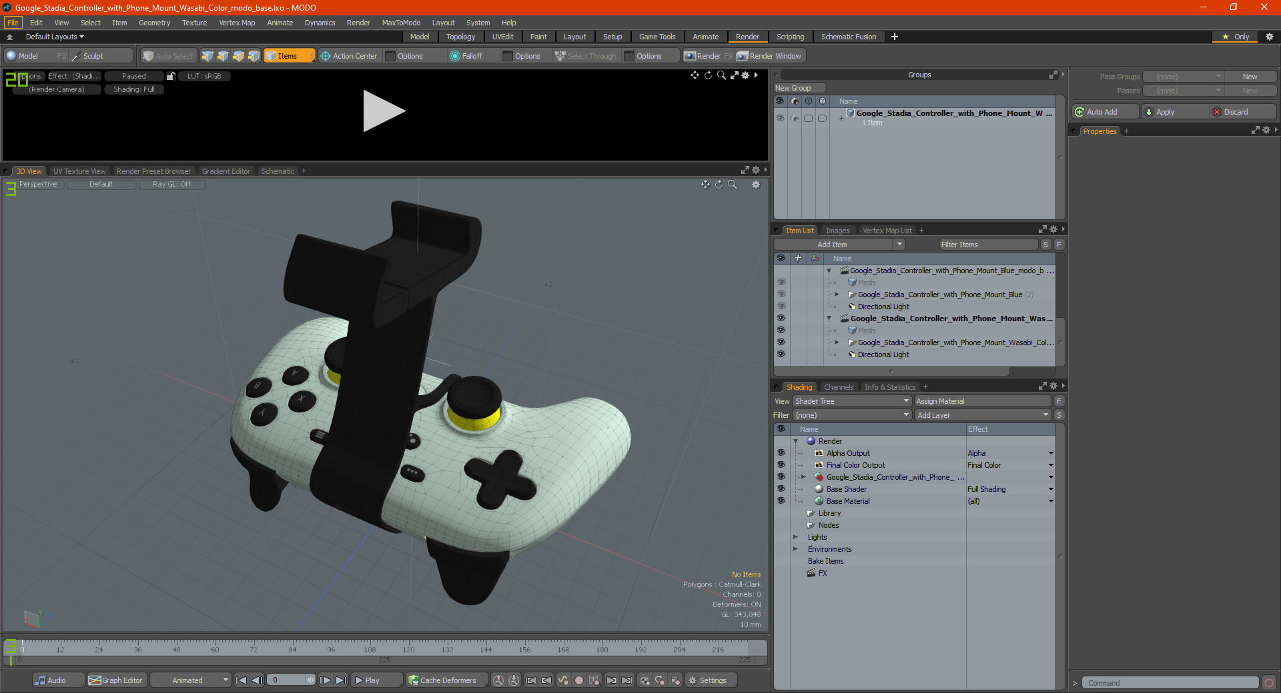Step forward one frame

325,680
